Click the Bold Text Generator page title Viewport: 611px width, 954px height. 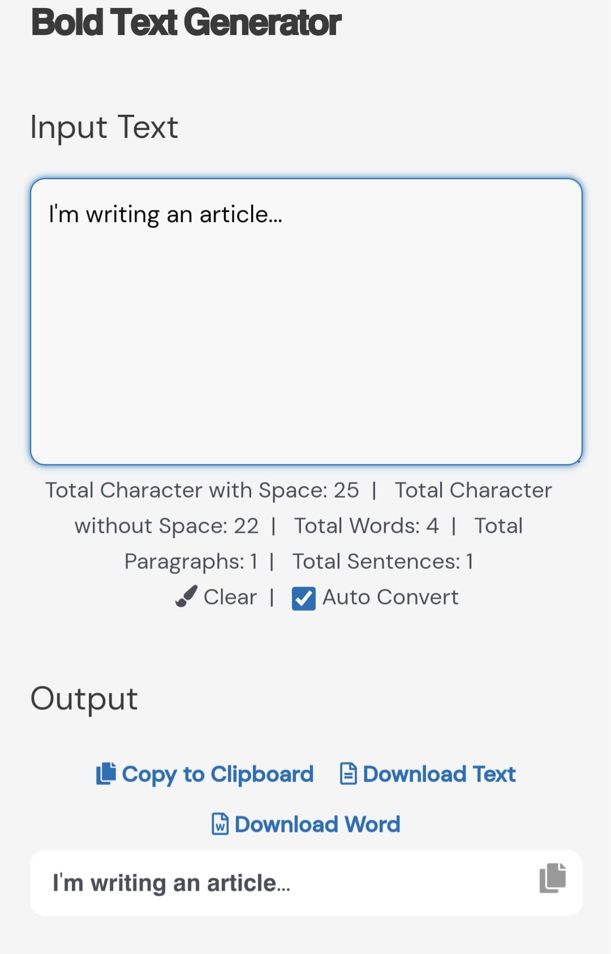point(186,23)
